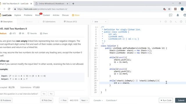Share the problem
This screenshot has height=104, width=186.
[44, 34]
